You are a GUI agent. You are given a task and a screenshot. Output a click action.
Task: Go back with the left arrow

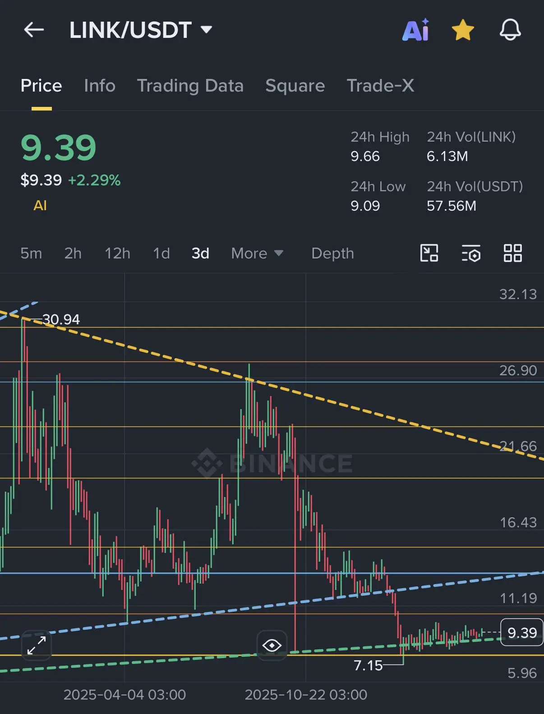[34, 30]
